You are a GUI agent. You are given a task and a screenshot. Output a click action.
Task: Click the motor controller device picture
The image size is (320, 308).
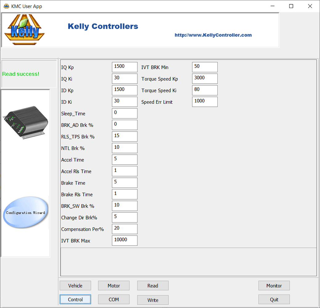point(25,122)
